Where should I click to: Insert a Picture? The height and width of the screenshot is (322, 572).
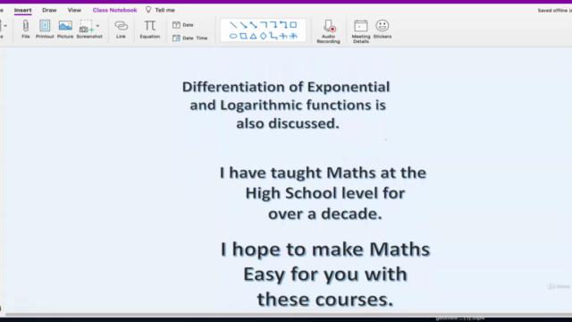pyautogui.click(x=65, y=30)
